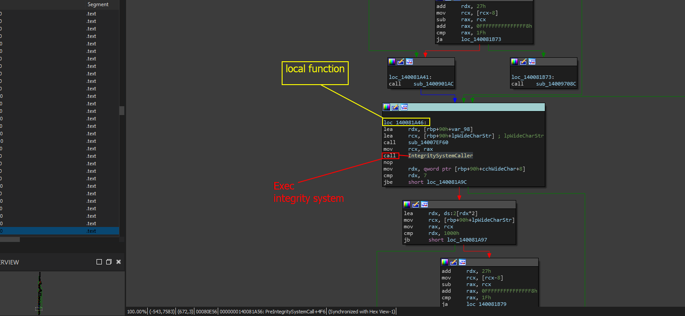Click color icon on 'lea rdx, ds:2[rdx*2]' node
685x316 pixels.
[407, 204]
